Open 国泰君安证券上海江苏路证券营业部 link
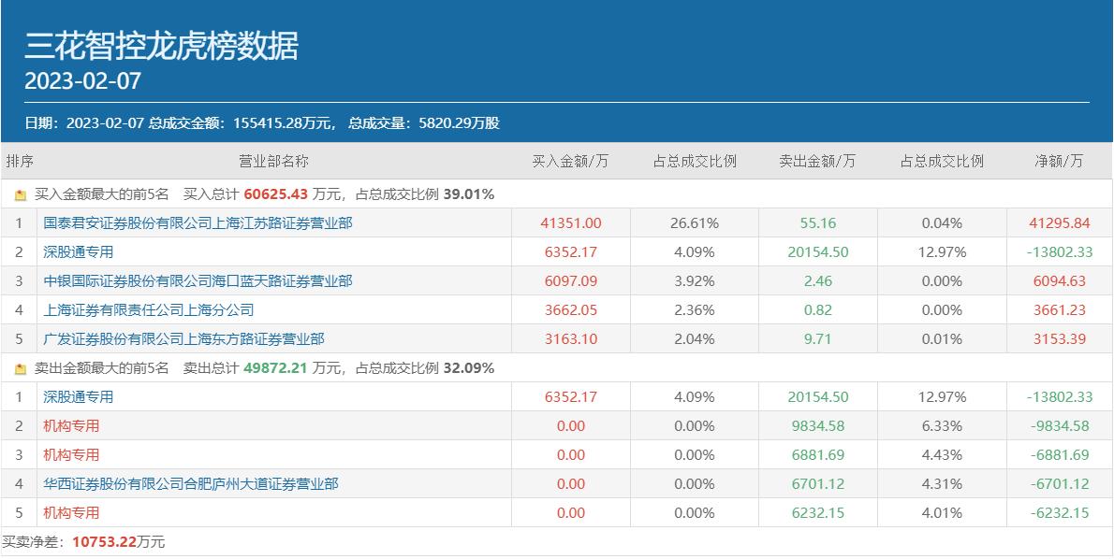This screenshot has height=559, width=1114. 198,222
